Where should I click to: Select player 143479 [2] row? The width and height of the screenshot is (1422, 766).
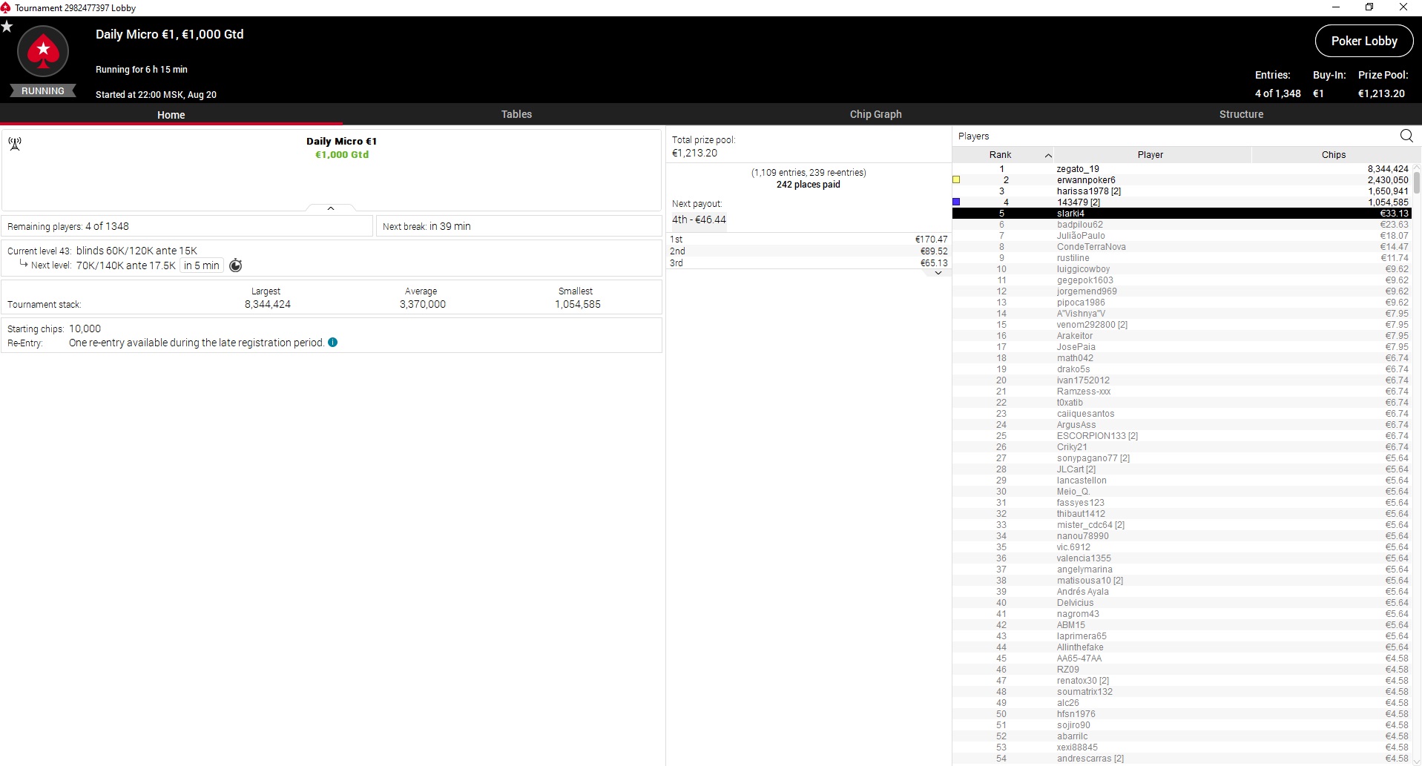pyautogui.click(x=1182, y=202)
